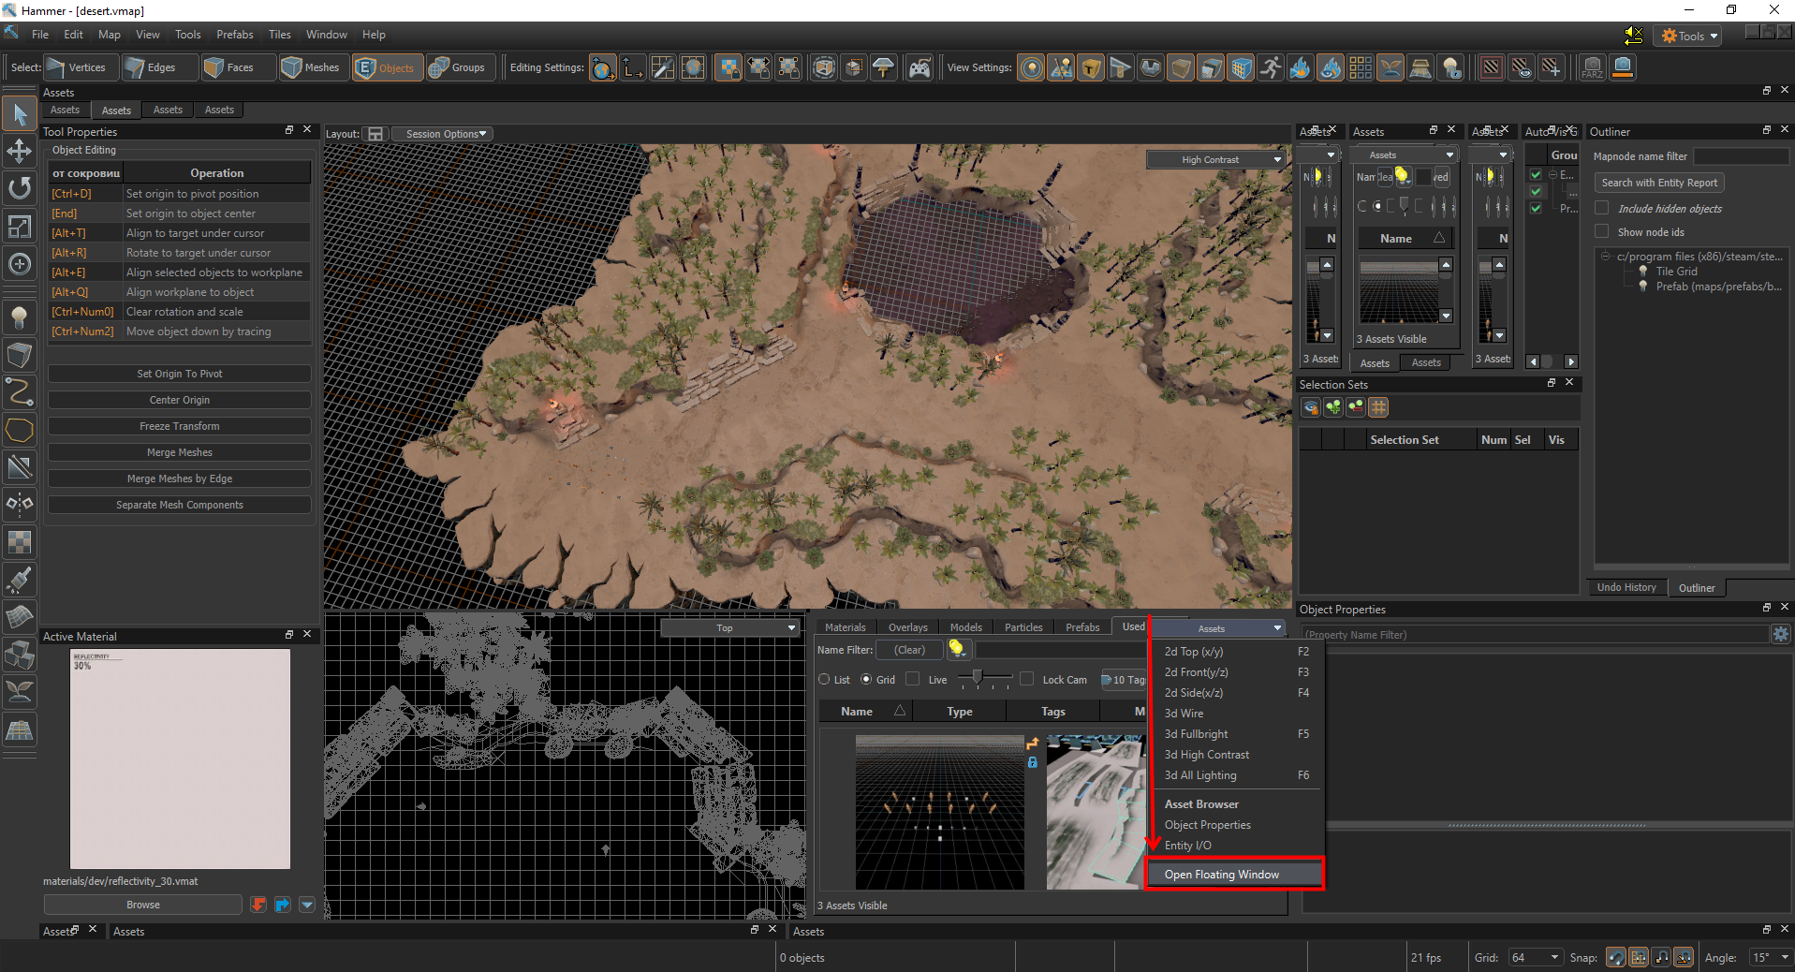The width and height of the screenshot is (1795, 972).
Task: Toggle Show node ids checkbox
Action: click(x=1602, y=231)
